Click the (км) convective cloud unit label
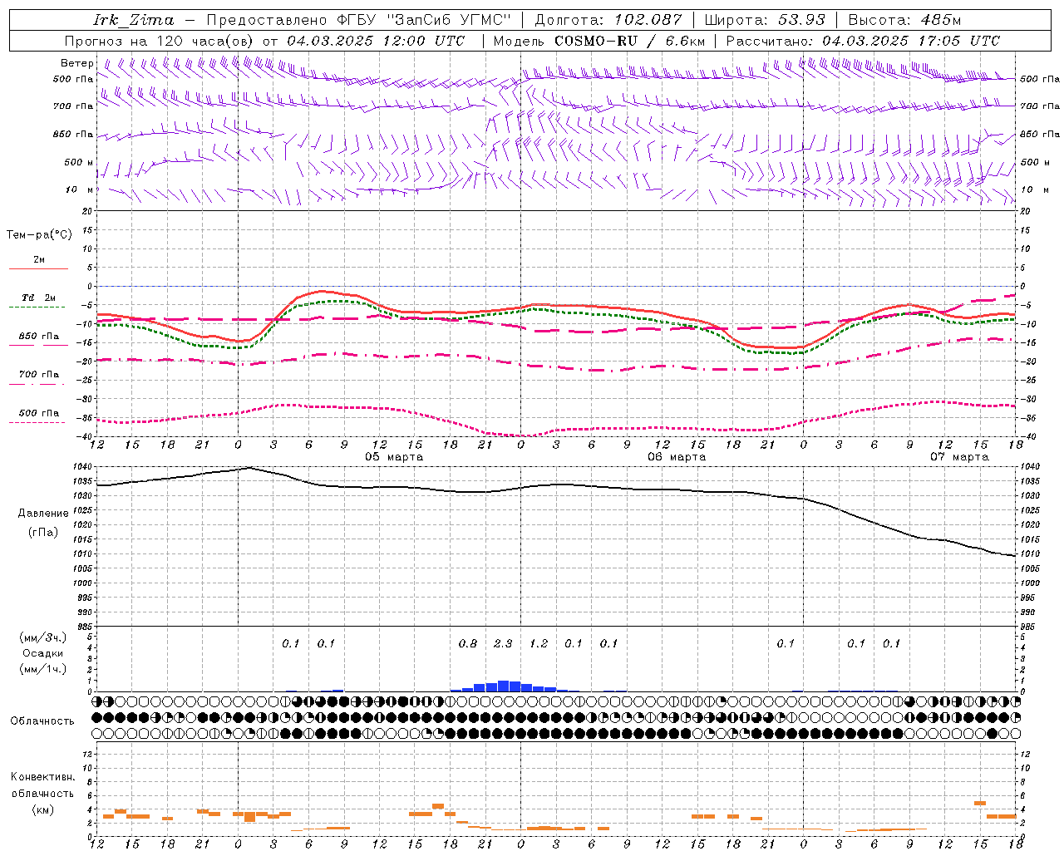 42,810
